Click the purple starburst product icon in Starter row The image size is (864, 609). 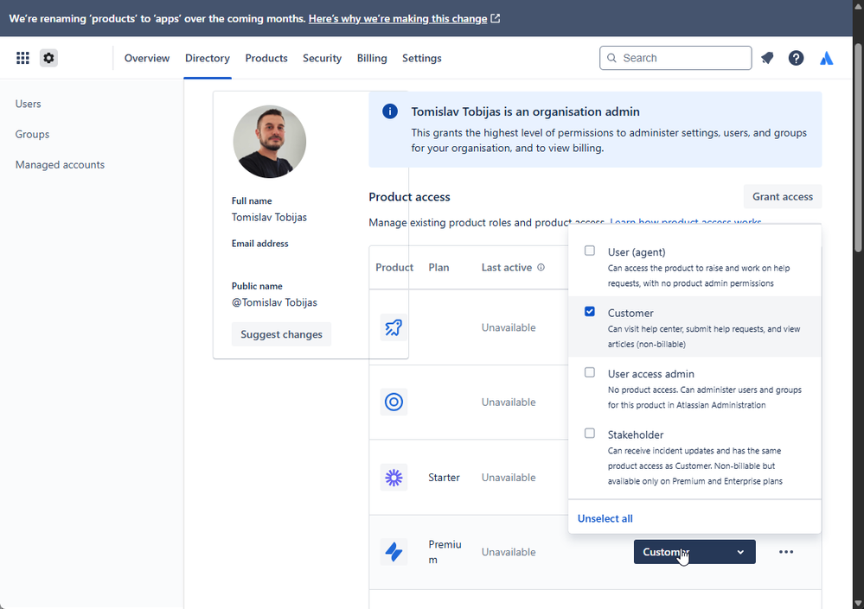[x=394, y=478]
